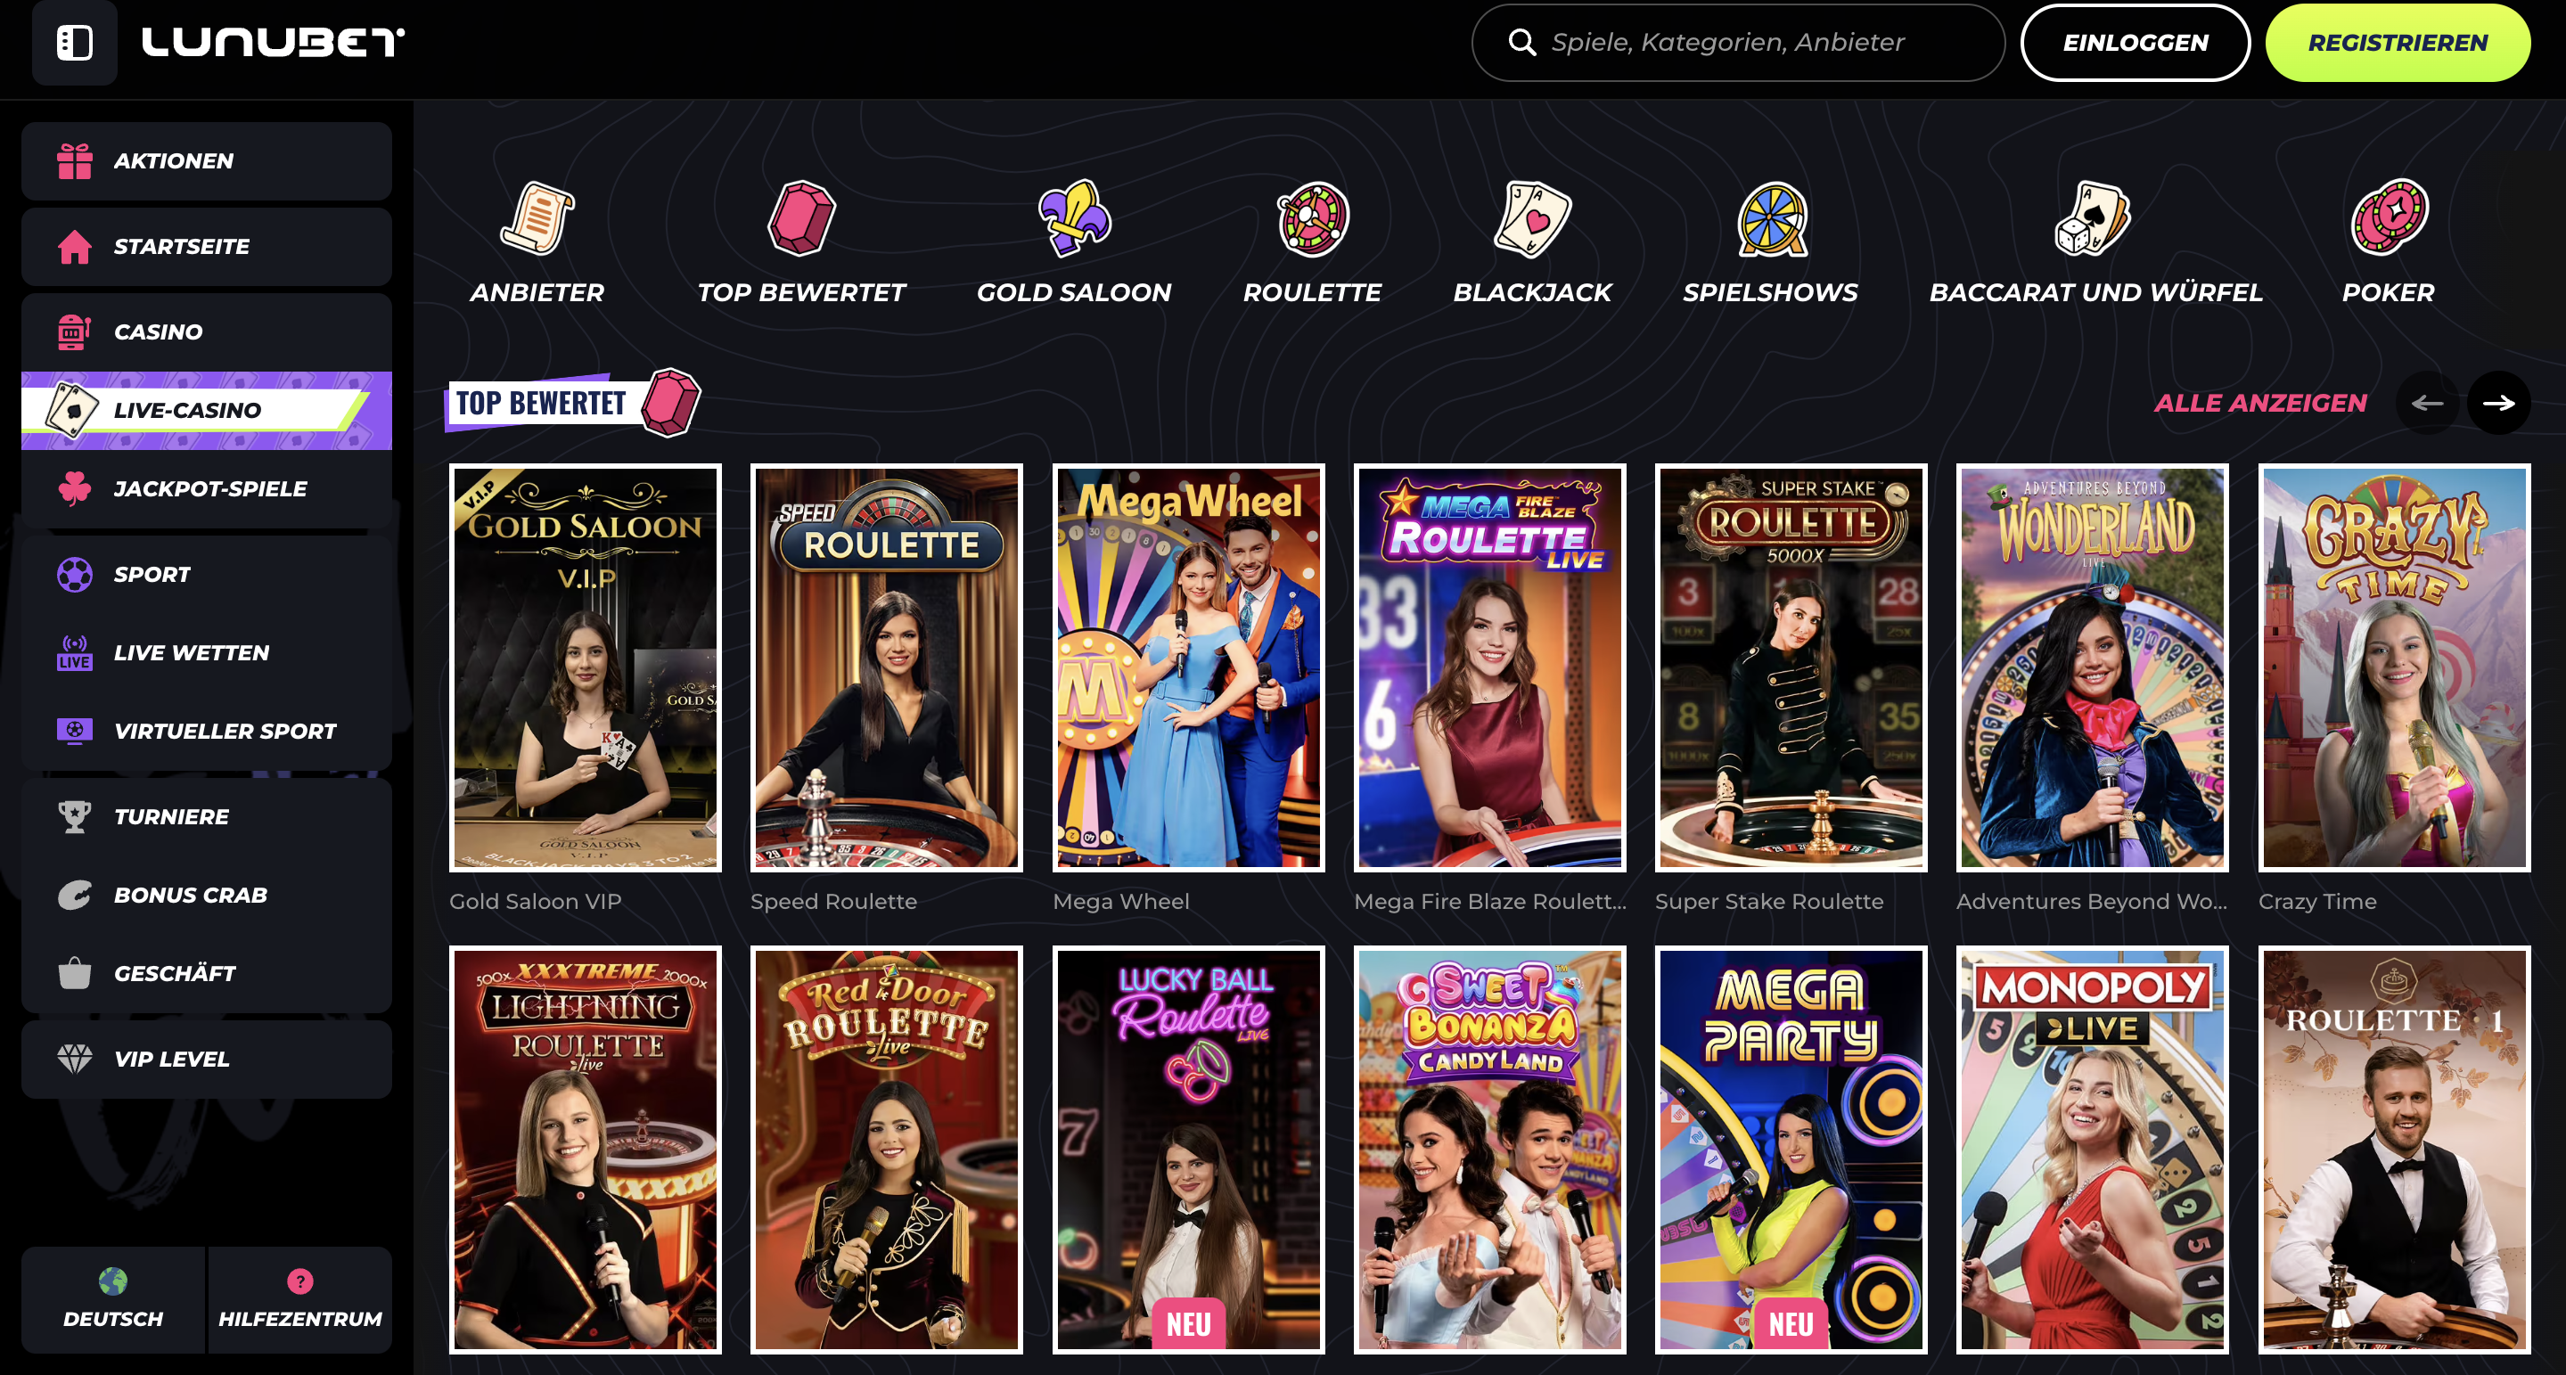Select the Top Bewertet gem icon
This screenshot has height=1375, width=2566.
801,219
